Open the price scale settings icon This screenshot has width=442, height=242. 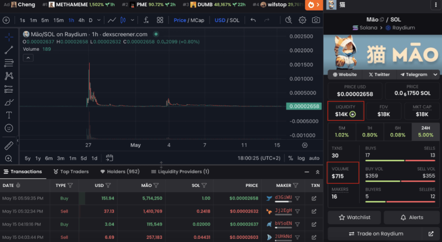tap(305, 145)
